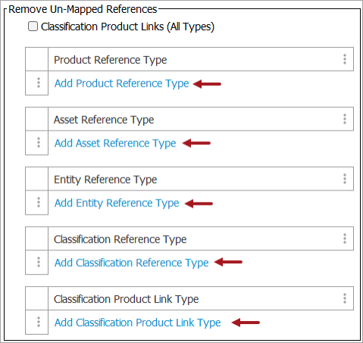Click Add Classification Reference Type link

click(132, 263)
